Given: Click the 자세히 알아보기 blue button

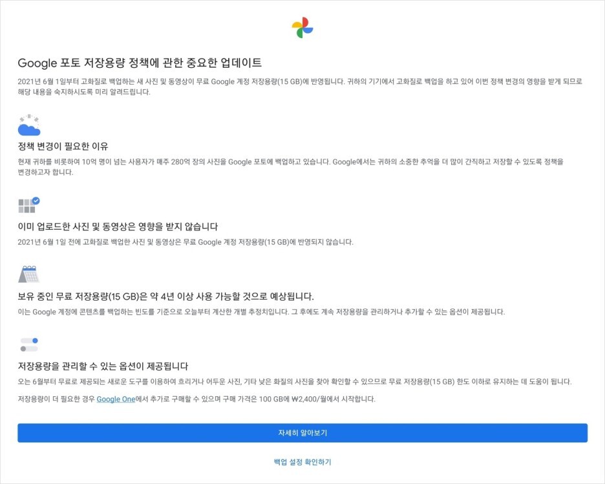Looking at the screenshot, I should click(x=302, y=433).
